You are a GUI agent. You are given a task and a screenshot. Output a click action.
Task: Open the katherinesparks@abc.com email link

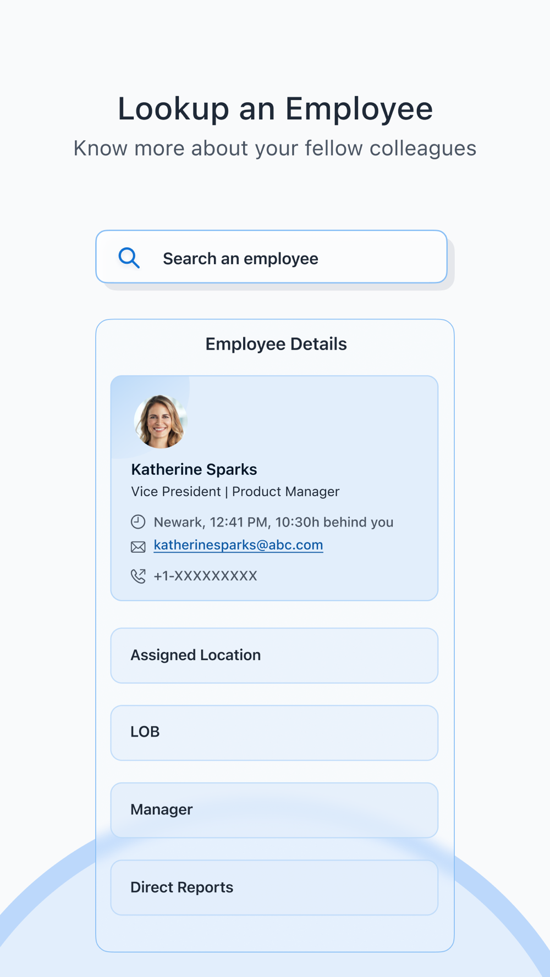click(238, 545)
